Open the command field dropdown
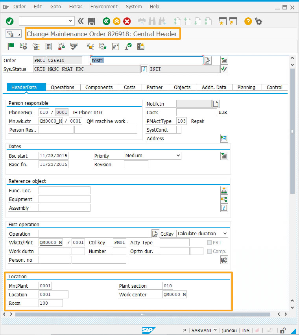299x335 pixels. pyautogui.click(x=70, y=21)
